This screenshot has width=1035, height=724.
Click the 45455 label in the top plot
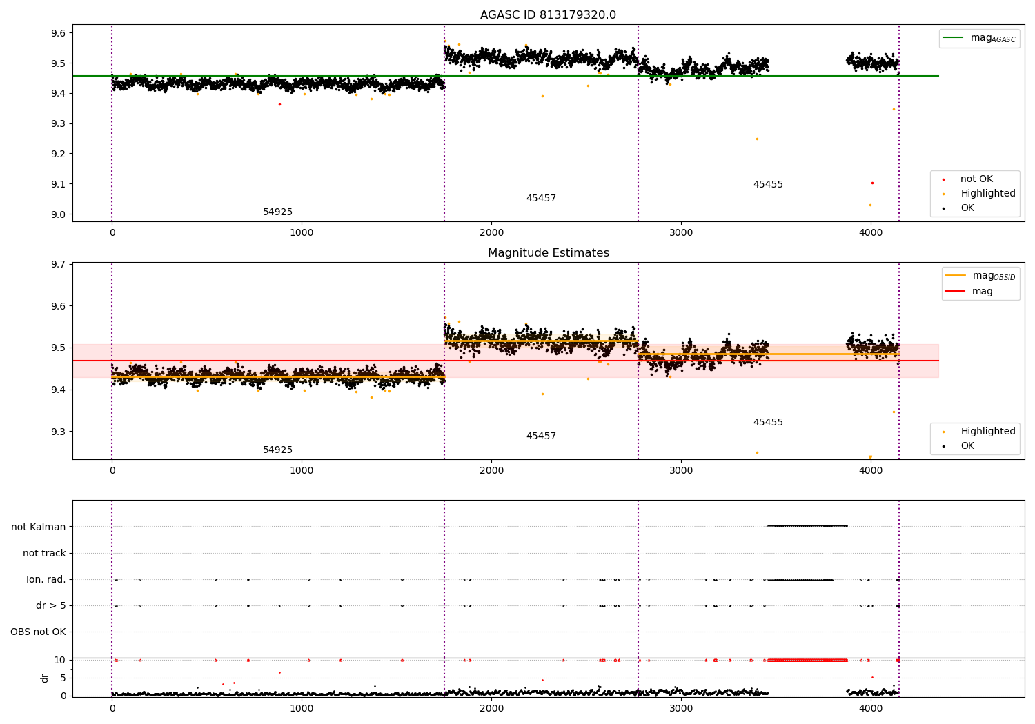tap(768, 185)
